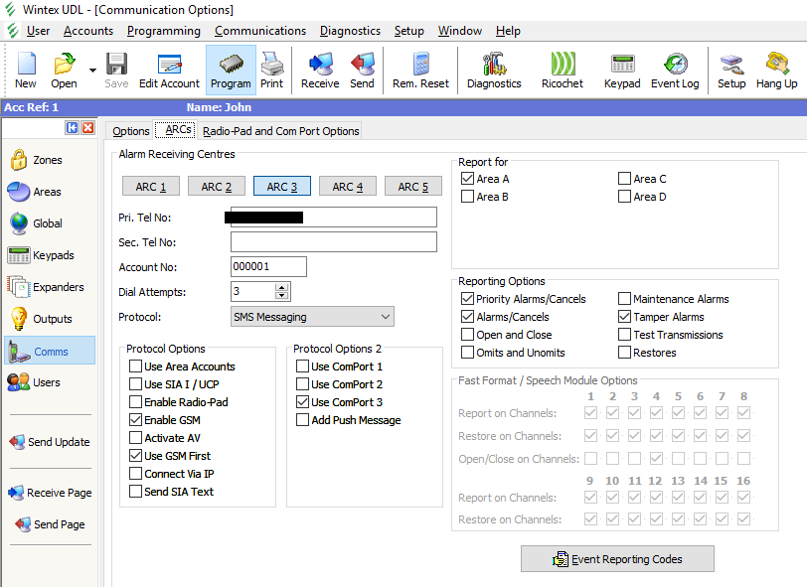The height and width of the screenshot is (587, 807).
Task: Open the Diagnostics tools icon
Action: point(494,70)
